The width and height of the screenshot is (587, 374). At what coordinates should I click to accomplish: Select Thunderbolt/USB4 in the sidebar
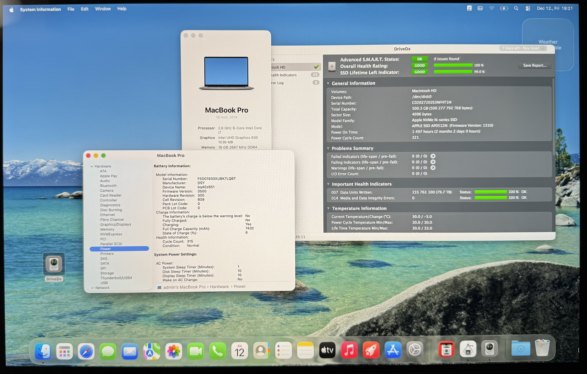(x=116, y=278)
